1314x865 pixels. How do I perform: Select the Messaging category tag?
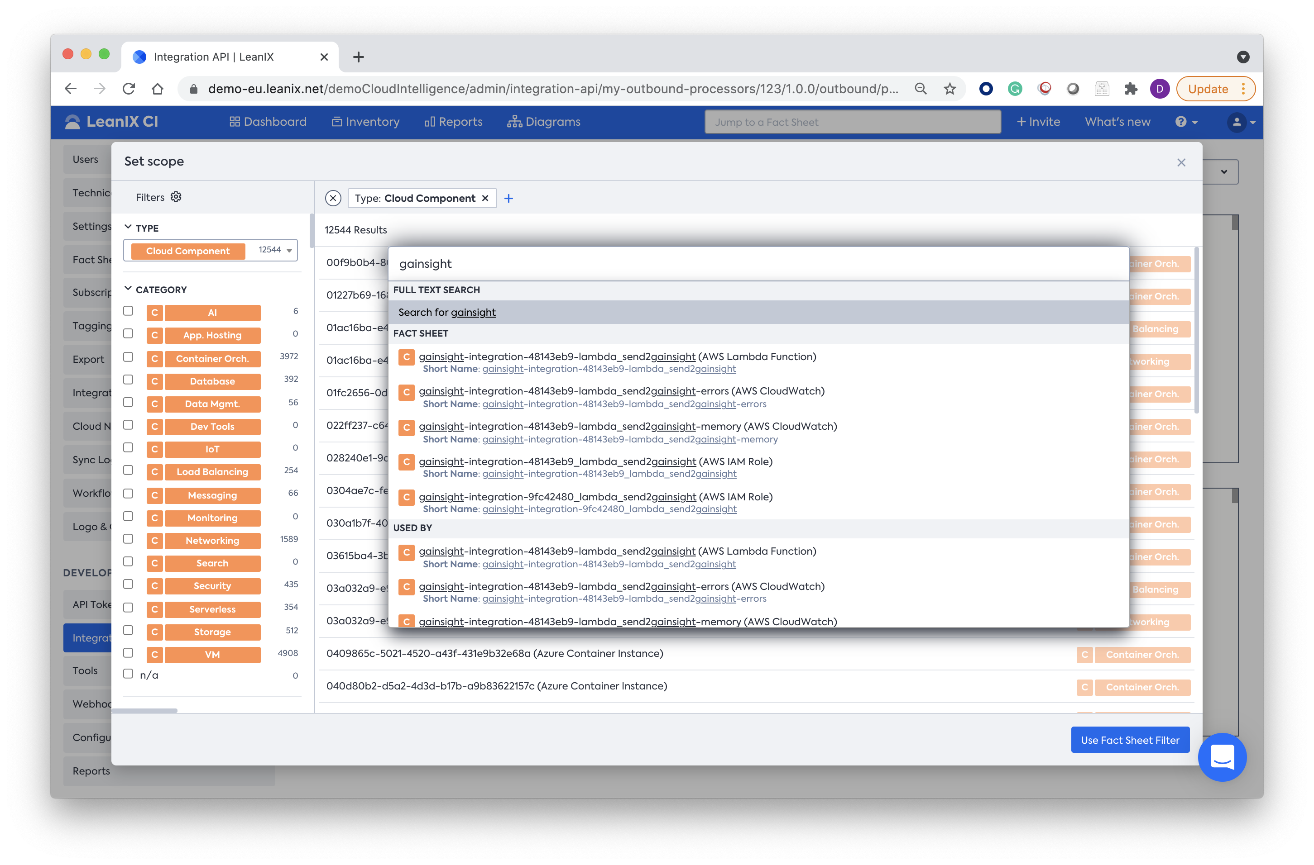click(x=212, y=495)
